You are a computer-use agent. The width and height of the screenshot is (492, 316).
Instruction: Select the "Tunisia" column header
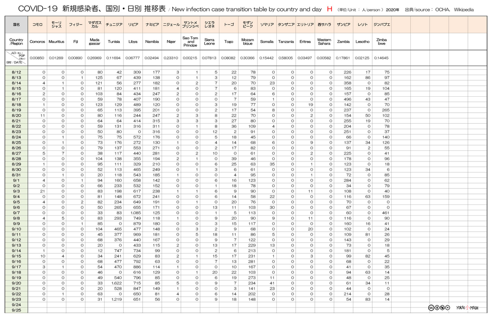pos(114,42)
